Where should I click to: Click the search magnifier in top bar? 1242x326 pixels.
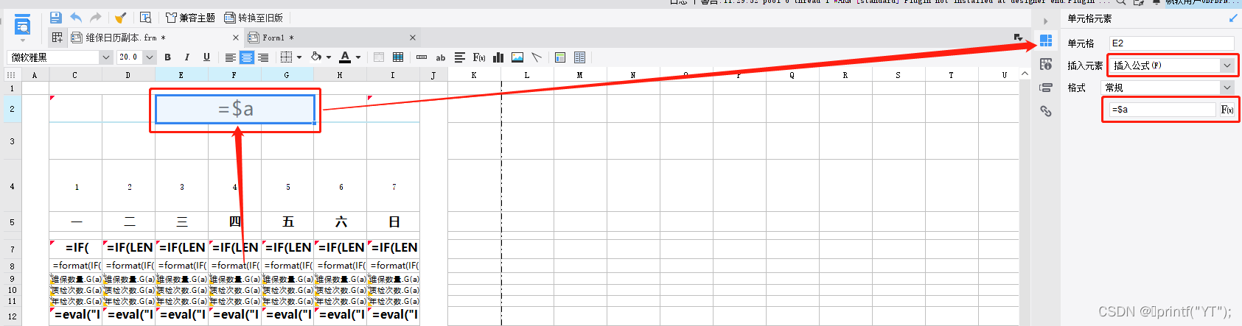(x=1120, y=2)
